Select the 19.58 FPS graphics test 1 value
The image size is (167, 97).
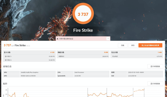click(x=52, y=56)
